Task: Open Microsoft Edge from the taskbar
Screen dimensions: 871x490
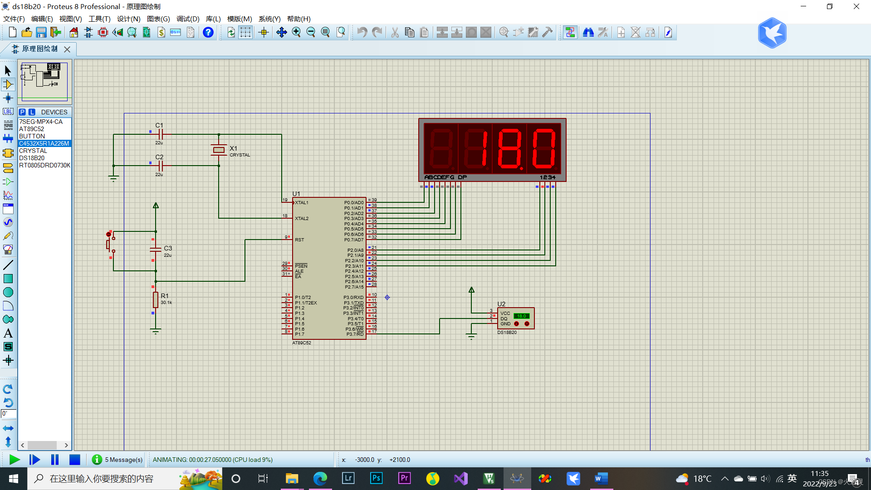Action: click(320, 479)
